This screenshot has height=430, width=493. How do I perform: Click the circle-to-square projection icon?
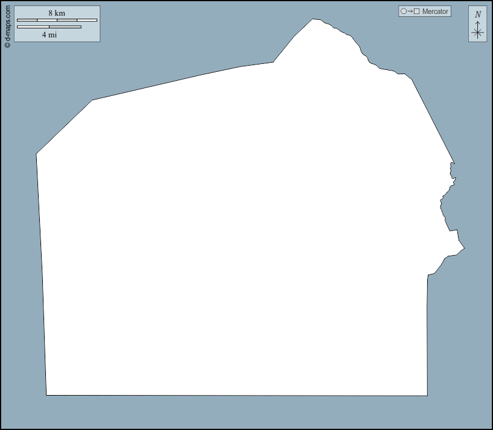point(410,11)
